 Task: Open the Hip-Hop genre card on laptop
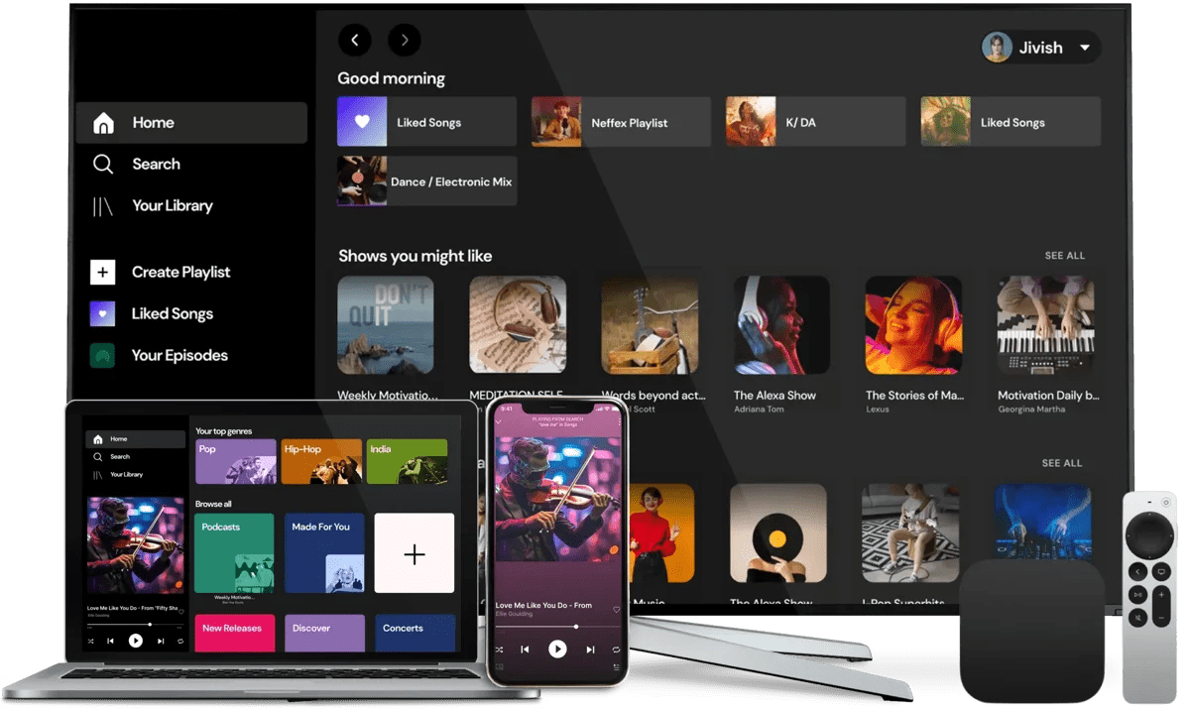coord(321,462)
